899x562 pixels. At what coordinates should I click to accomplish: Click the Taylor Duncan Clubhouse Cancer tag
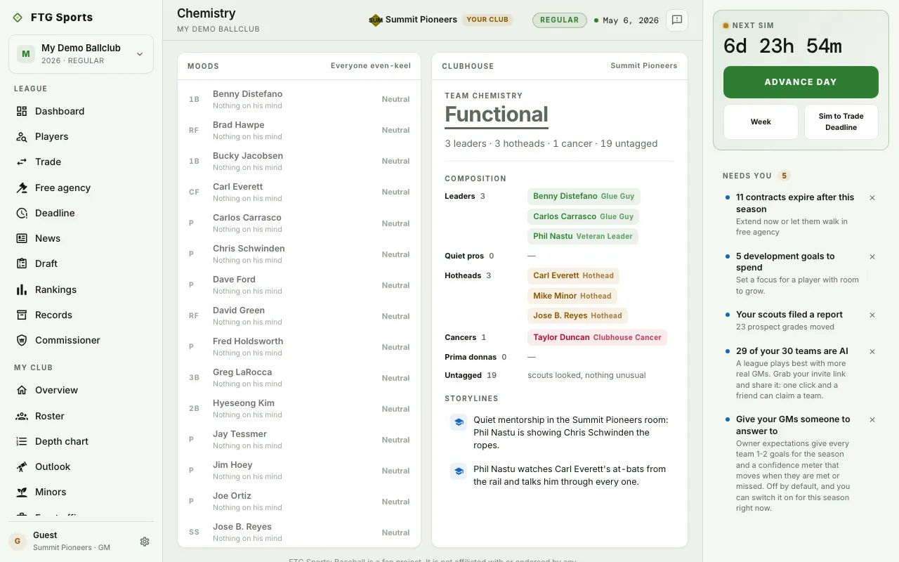coord(597,337)
